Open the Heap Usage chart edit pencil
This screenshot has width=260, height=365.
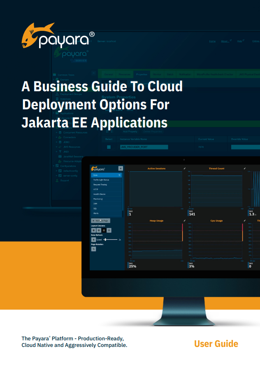click(x=185, y=221)
